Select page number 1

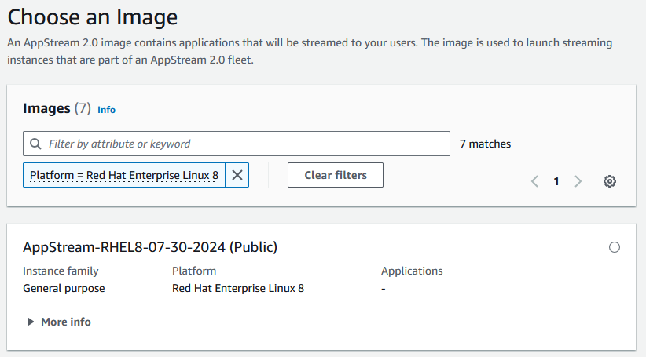pos(556,181)
